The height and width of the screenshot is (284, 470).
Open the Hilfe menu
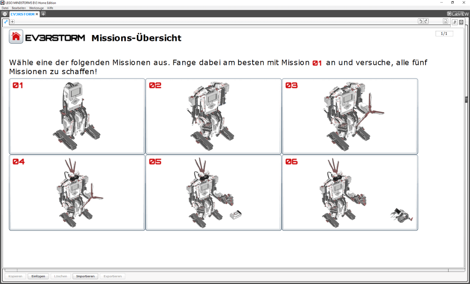[x=50, y=8]
